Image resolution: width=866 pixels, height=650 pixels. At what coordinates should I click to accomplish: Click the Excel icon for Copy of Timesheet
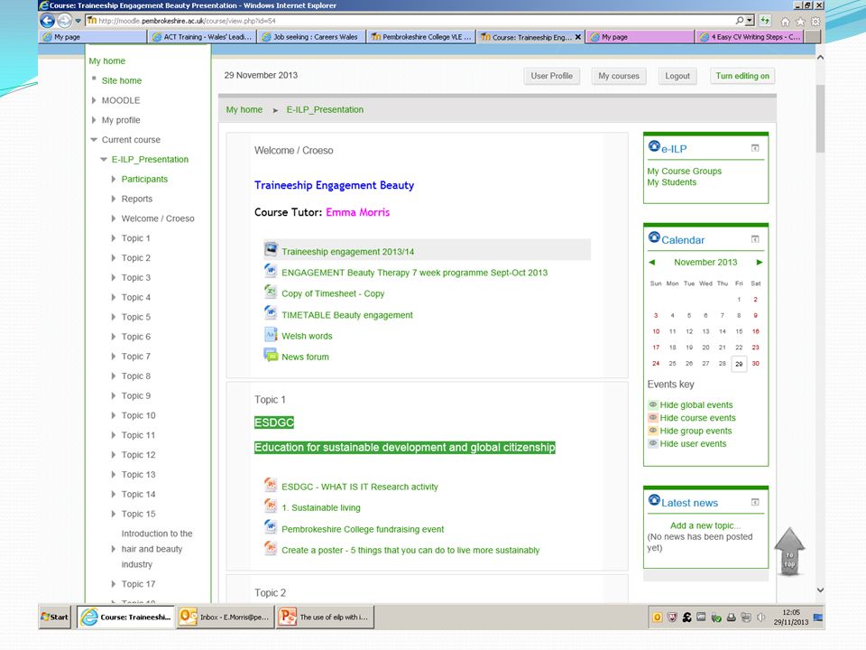(x=270, y=292)
